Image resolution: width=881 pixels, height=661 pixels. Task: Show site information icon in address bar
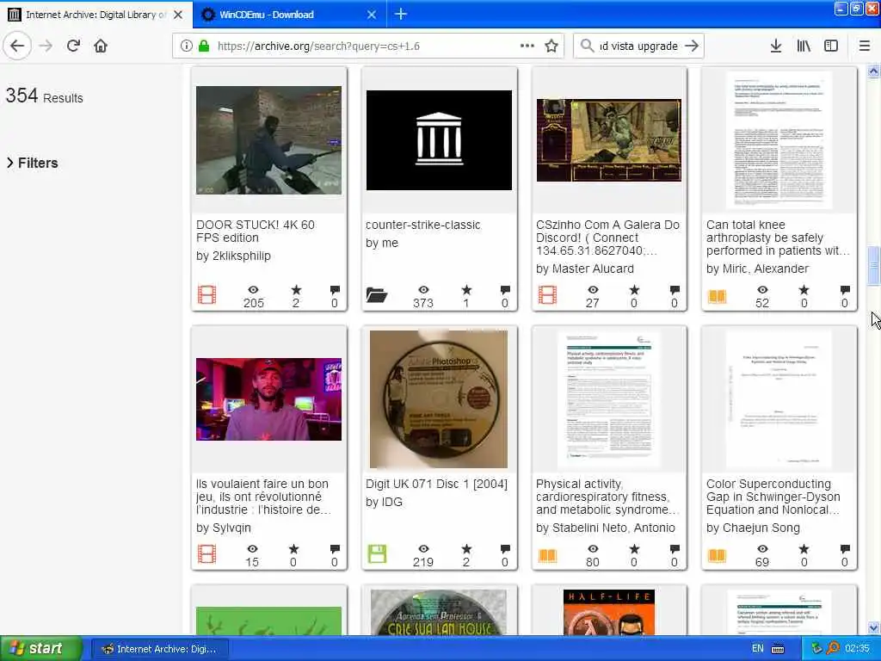coord(186,46)
